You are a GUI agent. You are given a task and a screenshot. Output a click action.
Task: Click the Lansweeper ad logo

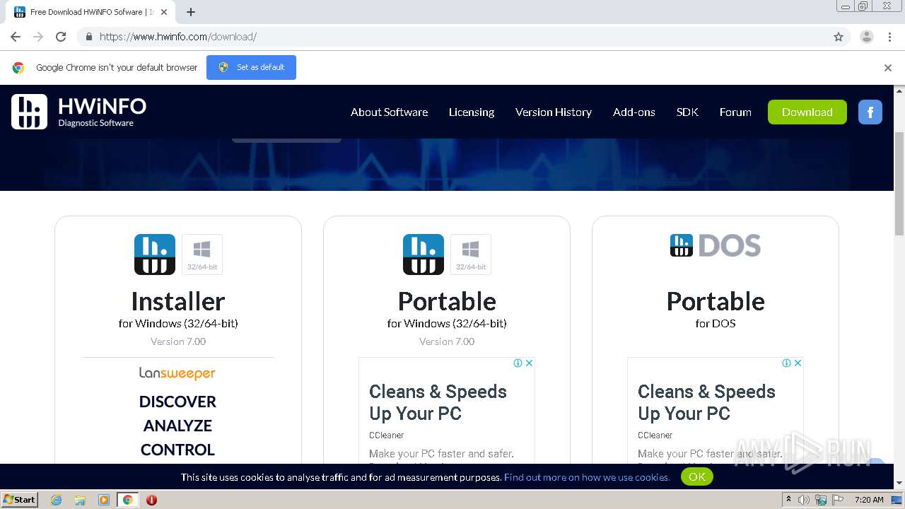(177, 373)
